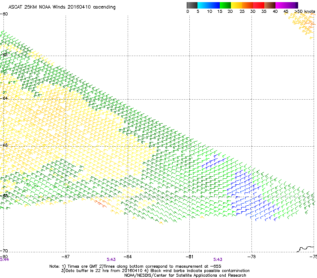The image size is (317, 278).
Task: Click the cyan-blue 5-15 knots legend color
Action: pyautogui.click(x=209, y=5)
